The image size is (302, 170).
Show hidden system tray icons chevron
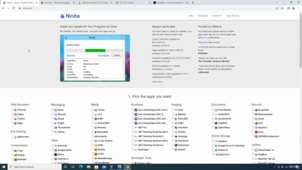click(x=275, y=167)
